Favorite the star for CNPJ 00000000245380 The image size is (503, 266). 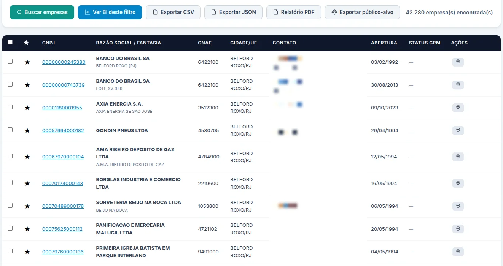[27, 62]
